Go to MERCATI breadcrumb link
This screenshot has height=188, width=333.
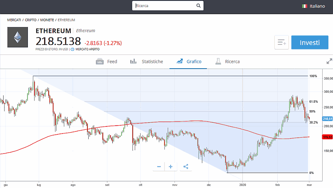tap(14, 20)
